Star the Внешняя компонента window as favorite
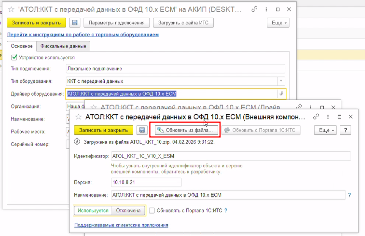The width and height of the screenshot is (365, 236). point(79,117)
